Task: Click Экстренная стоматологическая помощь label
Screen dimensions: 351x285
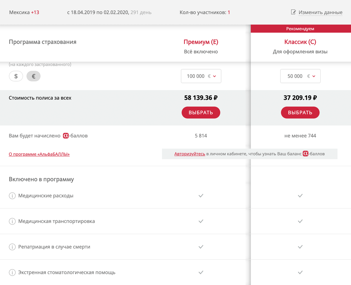Action: (67, 272)
